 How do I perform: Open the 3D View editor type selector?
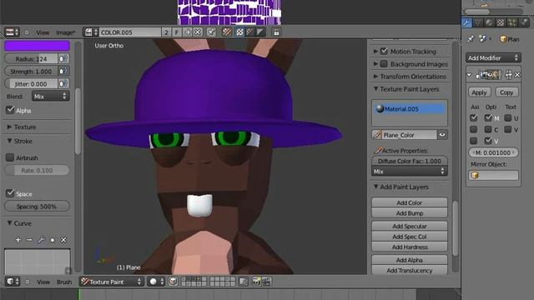(x=13, y=282)
